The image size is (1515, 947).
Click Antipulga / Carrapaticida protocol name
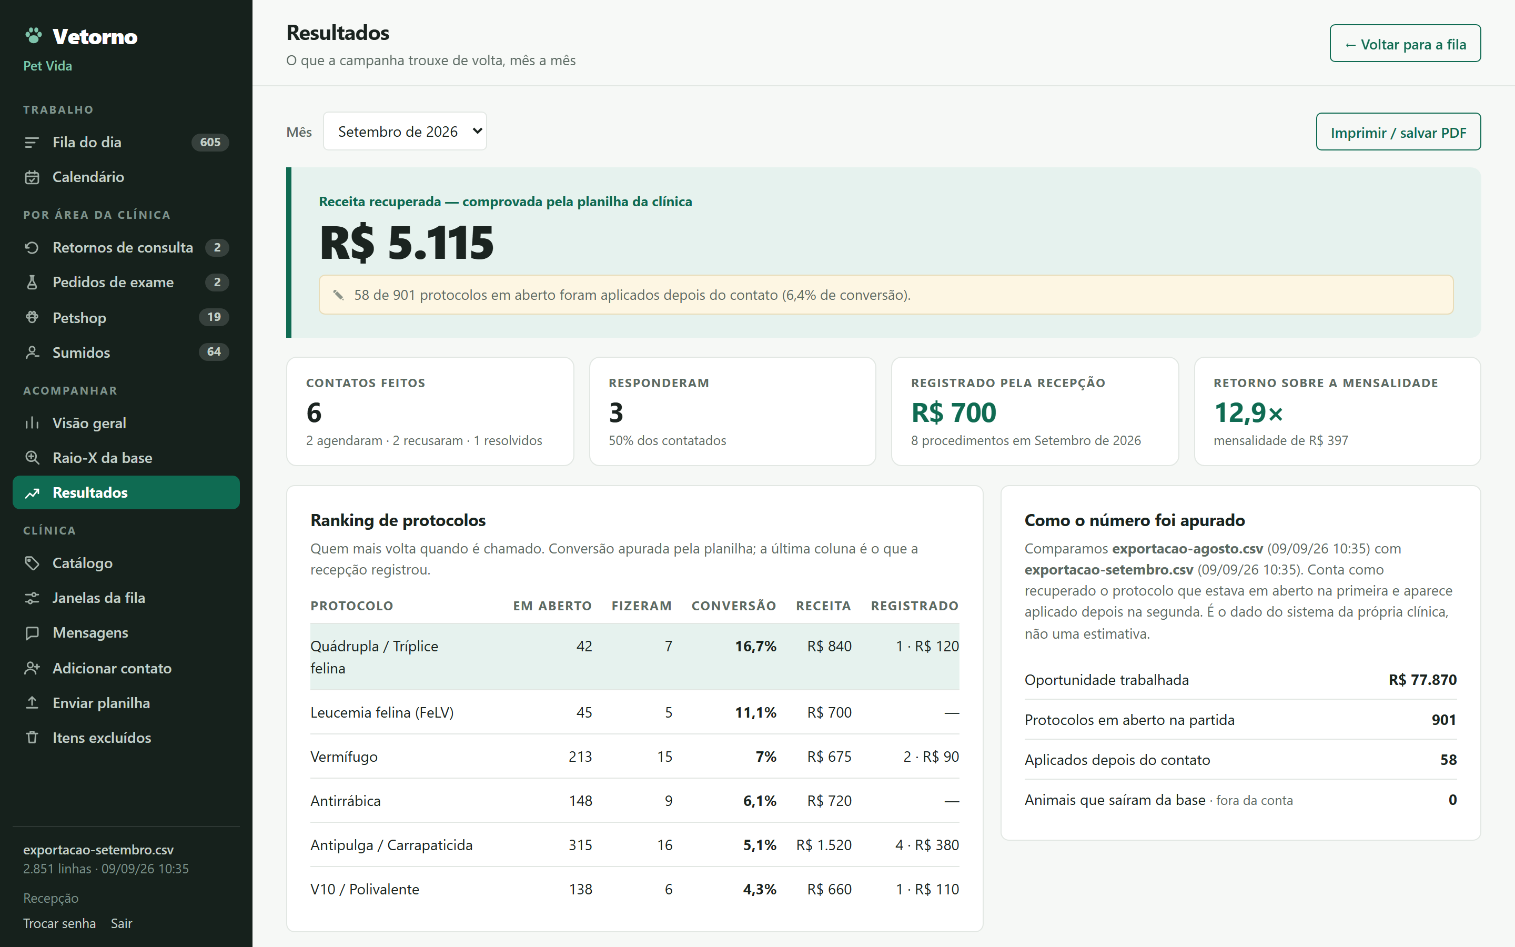(391, 845)
